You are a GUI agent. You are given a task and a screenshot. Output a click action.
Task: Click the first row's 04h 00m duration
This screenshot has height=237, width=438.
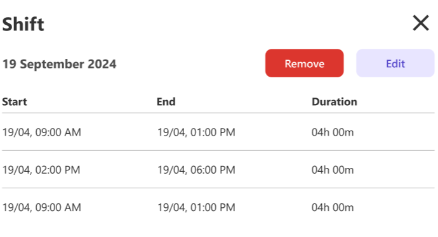(333, 132)
